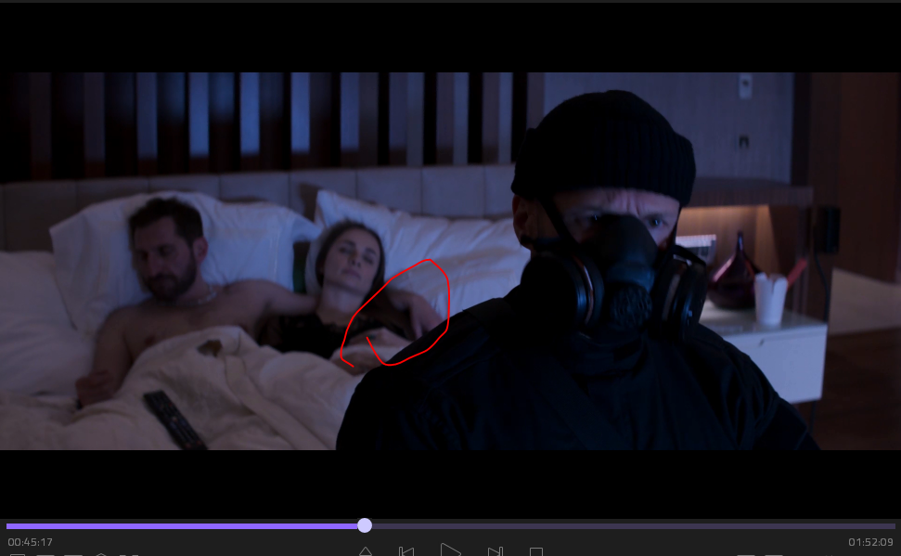Click the total duration 01:52:09 label
Image resolution: width=901 pixels, height=556 pixels.
tap(870, 542)
